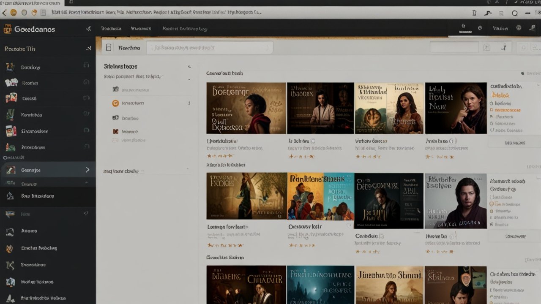Click the circle icon in browser toolbar right
The width and height of the screenshot is (541, 304).
[x=514, y=13]
